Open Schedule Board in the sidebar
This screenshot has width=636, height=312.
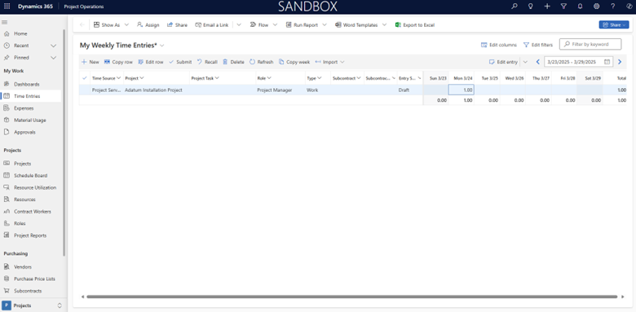31,175
